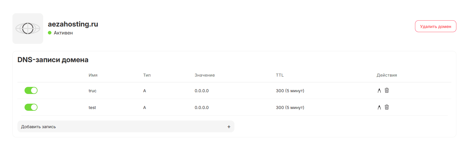Click the Действия column header
This screenshot has height=147, width=462.
tap(387, 75)
